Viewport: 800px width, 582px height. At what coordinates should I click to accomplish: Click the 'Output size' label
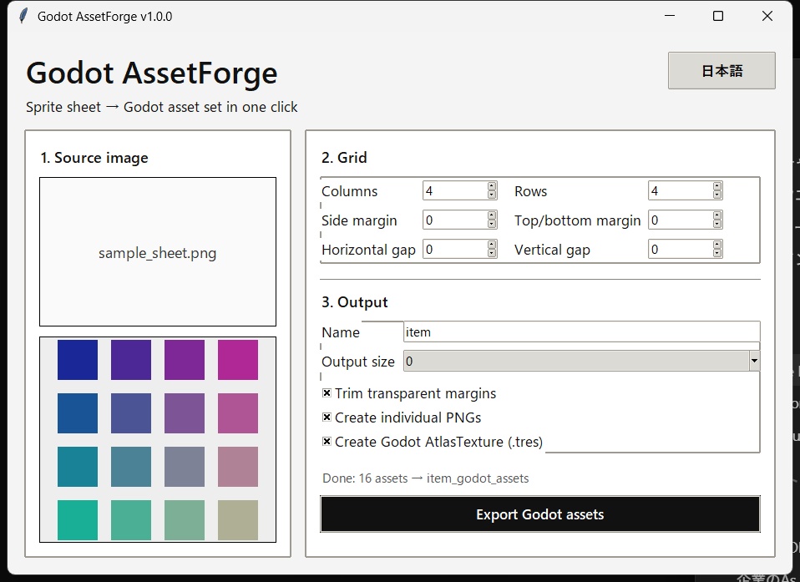(357, 362)
